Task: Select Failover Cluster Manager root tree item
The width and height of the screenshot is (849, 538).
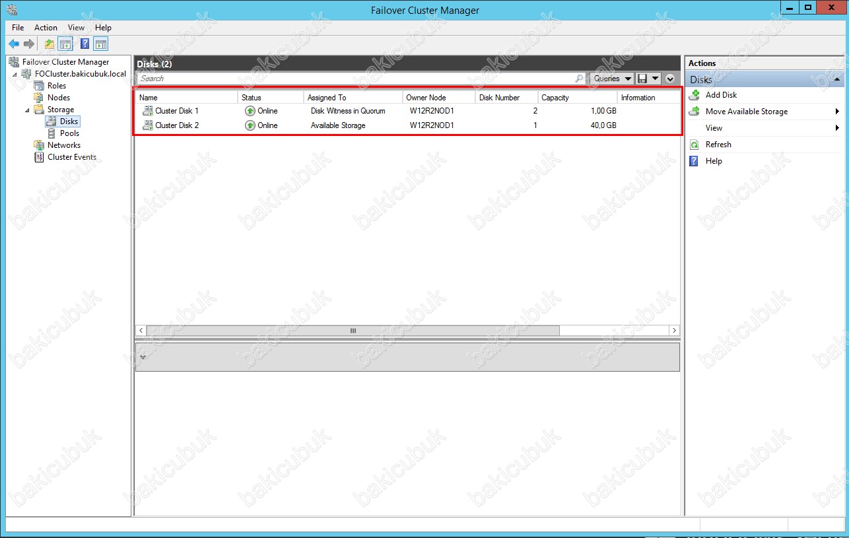Action: [65, 62]
